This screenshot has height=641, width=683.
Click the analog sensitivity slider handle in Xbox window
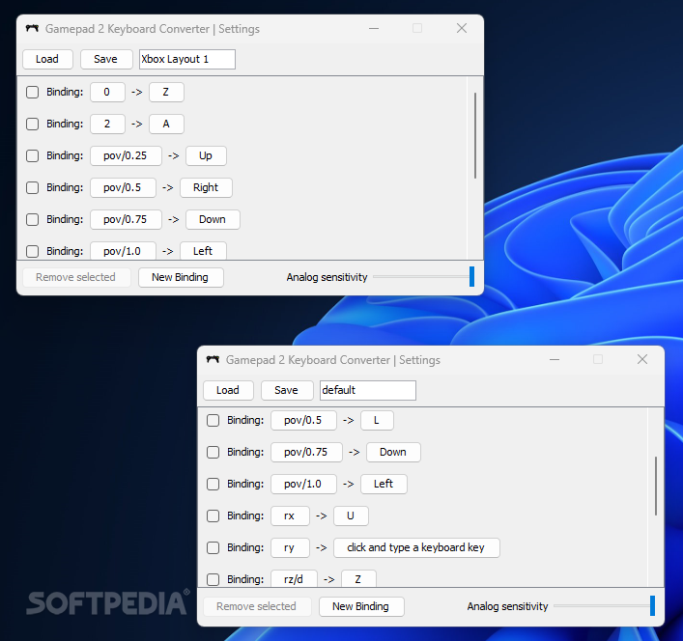[471, 277]
